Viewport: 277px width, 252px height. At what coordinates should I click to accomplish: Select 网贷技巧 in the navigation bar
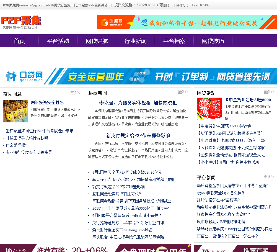coord(213,41)
